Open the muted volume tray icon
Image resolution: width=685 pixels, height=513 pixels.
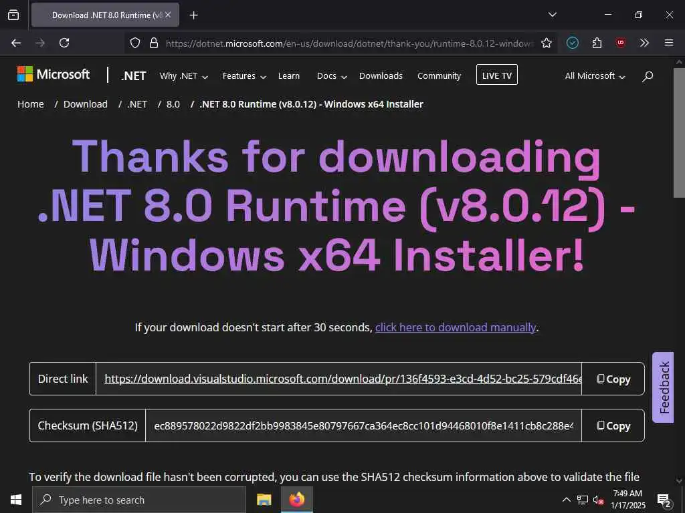coord(599,500)
